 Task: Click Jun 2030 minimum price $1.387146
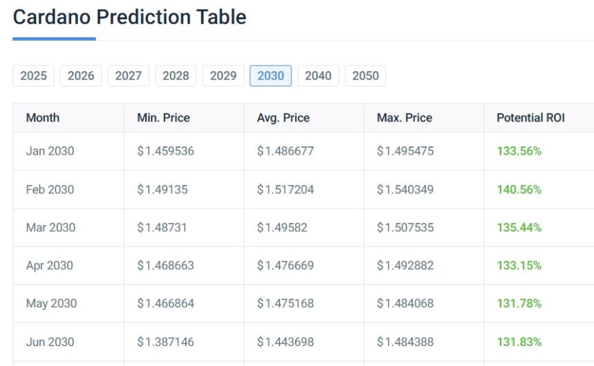click(165, 342)
